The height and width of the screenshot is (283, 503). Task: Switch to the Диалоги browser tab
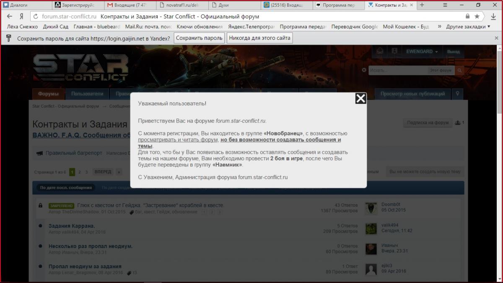point(26,5)
